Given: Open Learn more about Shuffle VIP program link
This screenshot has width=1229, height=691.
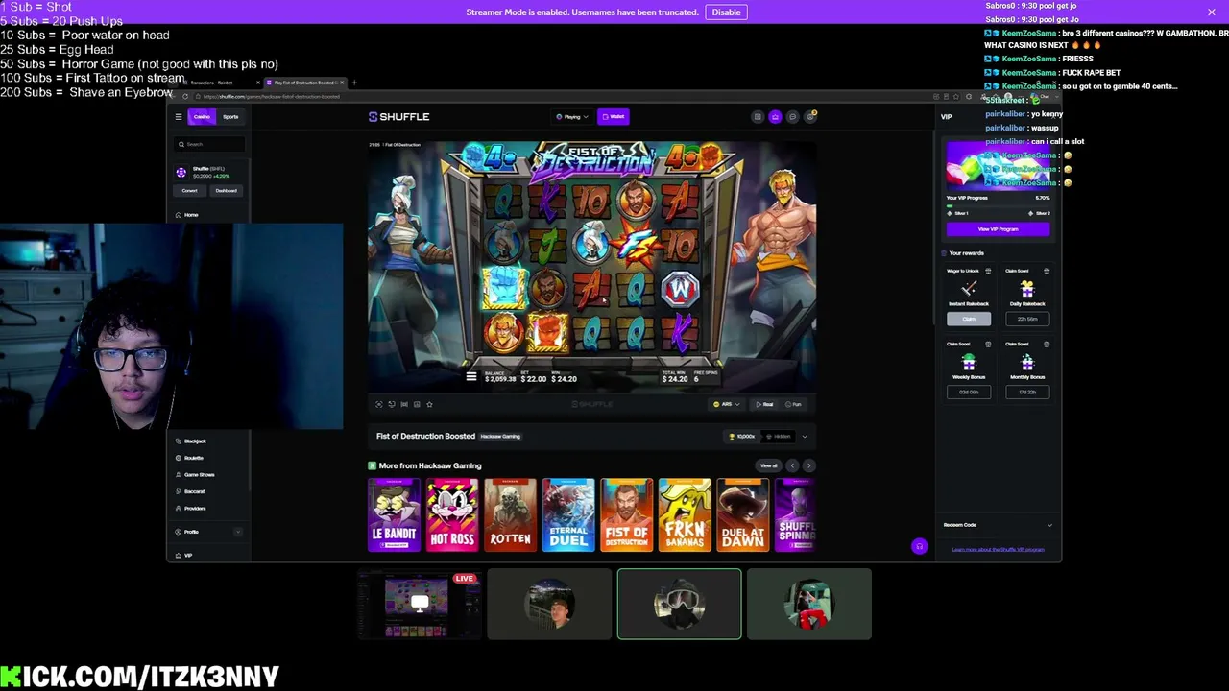Looking at the screenshot, I should (x=998, y=550).
